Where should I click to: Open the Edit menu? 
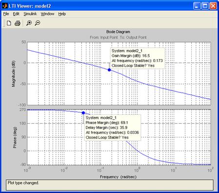(16, 14)
